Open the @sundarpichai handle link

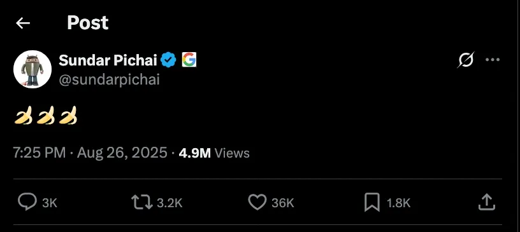(109, 79)
